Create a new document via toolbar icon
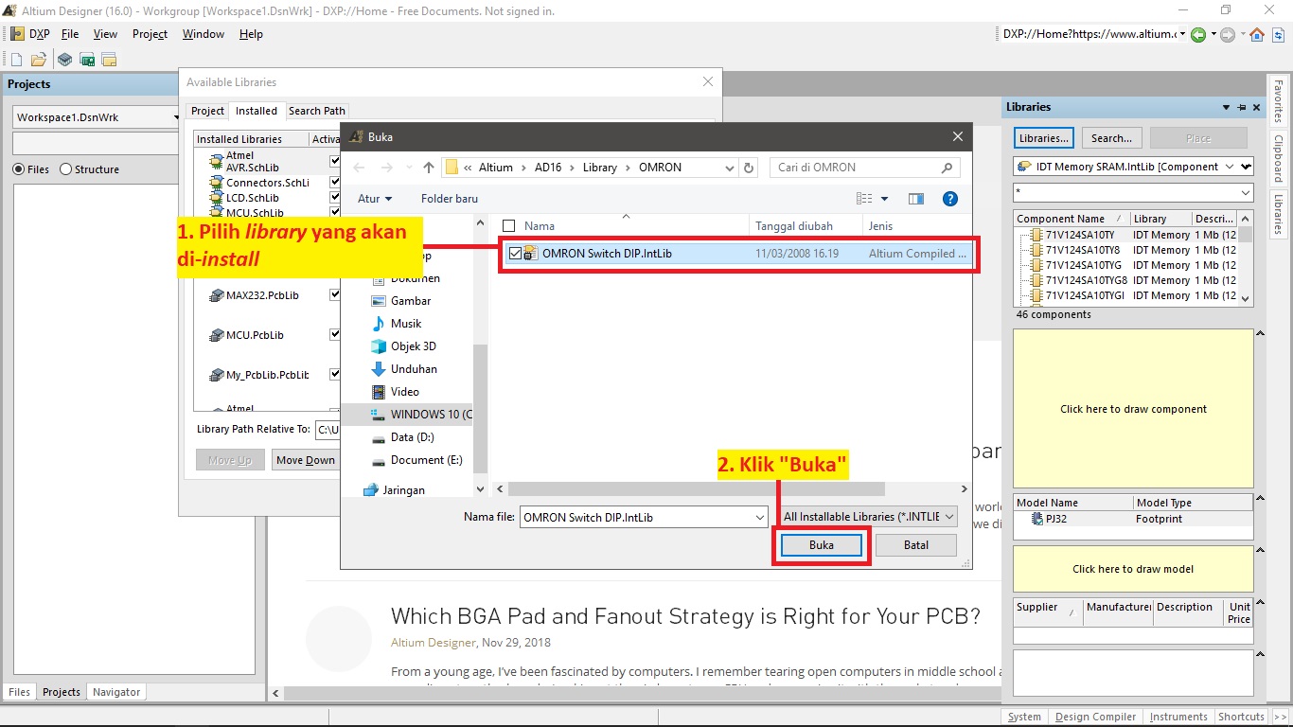 (x=16, y=60)
